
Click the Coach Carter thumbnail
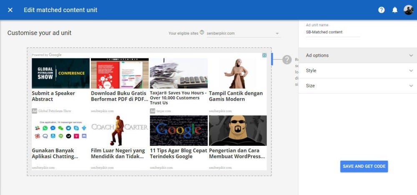coord(120,131)
